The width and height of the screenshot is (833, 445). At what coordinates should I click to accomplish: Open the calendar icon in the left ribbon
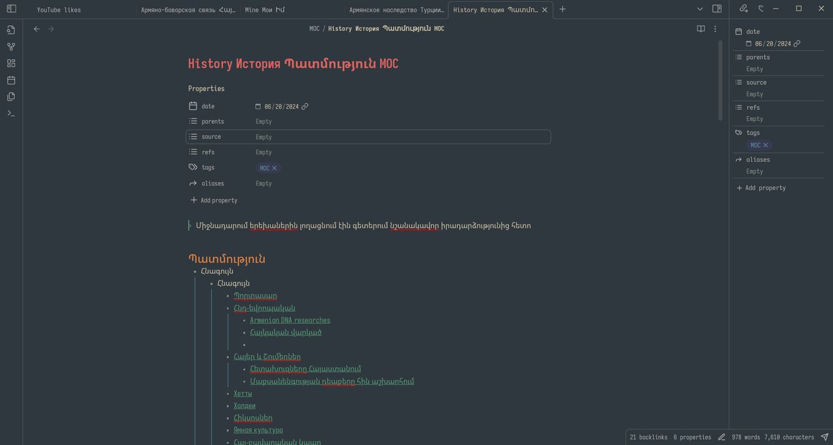[11, 80]
